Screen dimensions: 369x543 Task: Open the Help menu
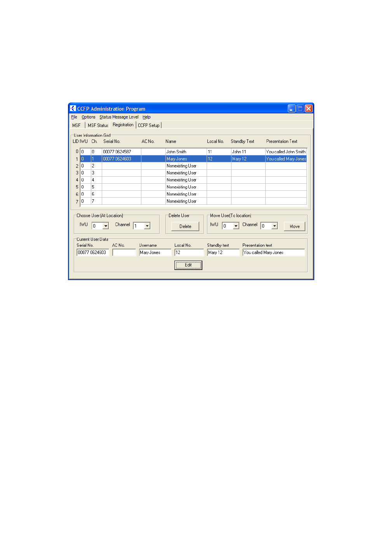[x=146, y=117]
